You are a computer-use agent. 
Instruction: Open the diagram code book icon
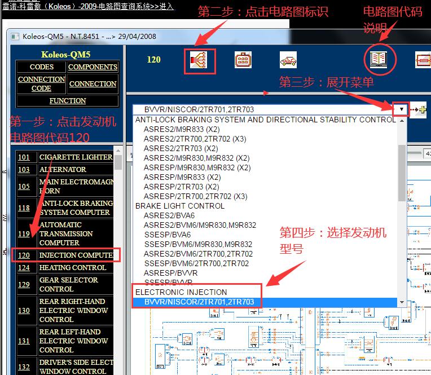[x=379, y=59]
